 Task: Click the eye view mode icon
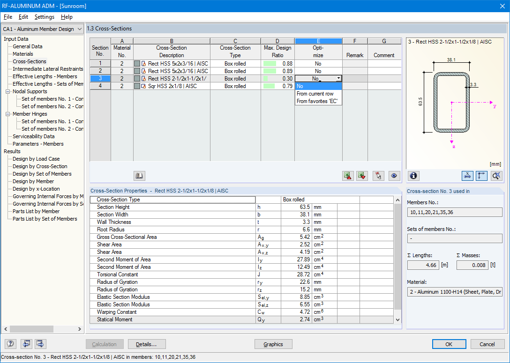(394, 176)
